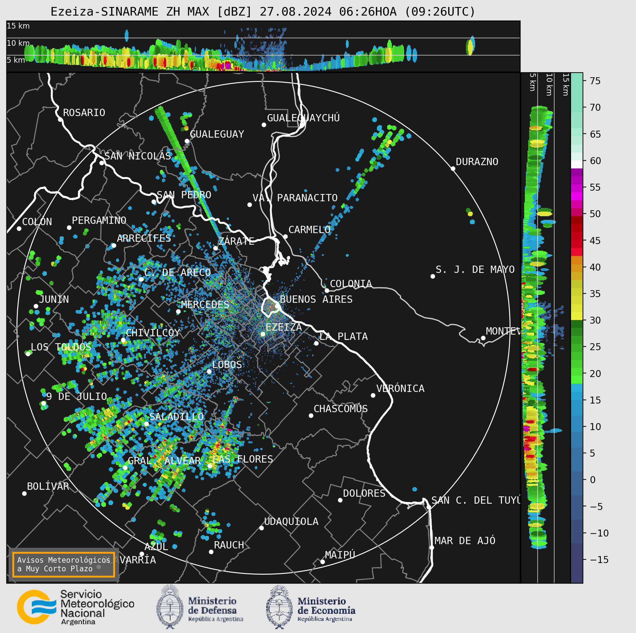Viewport: 636px width, 633px height.
Task: Click the MERCEDES city label
Action: (205, 304)
